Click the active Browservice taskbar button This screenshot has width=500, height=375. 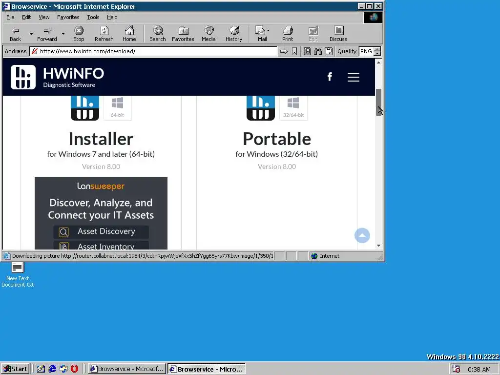[207, 369]
